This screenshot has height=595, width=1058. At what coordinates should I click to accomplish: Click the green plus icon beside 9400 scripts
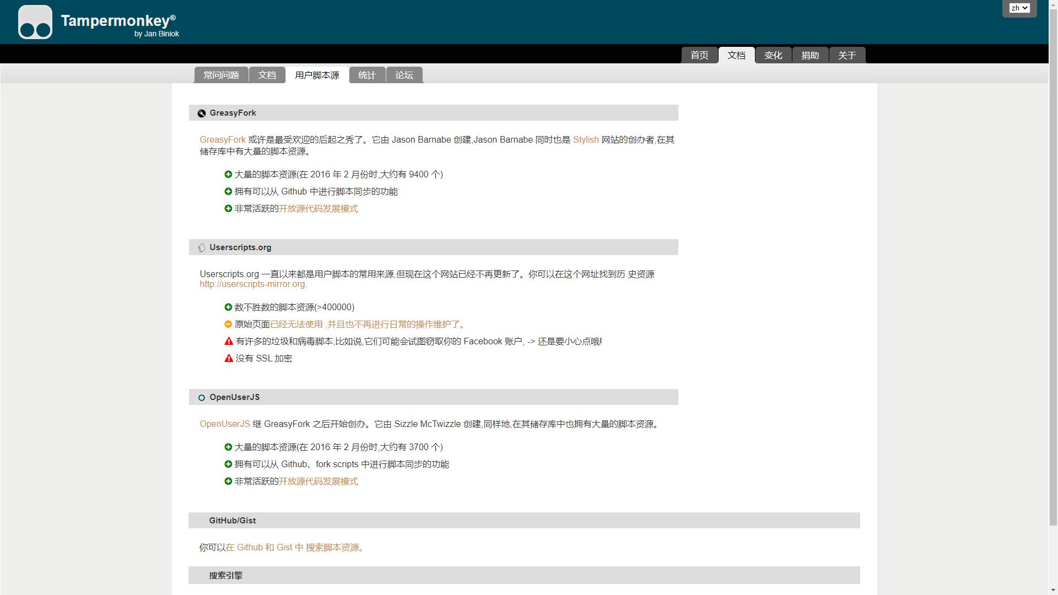(228, 175)
